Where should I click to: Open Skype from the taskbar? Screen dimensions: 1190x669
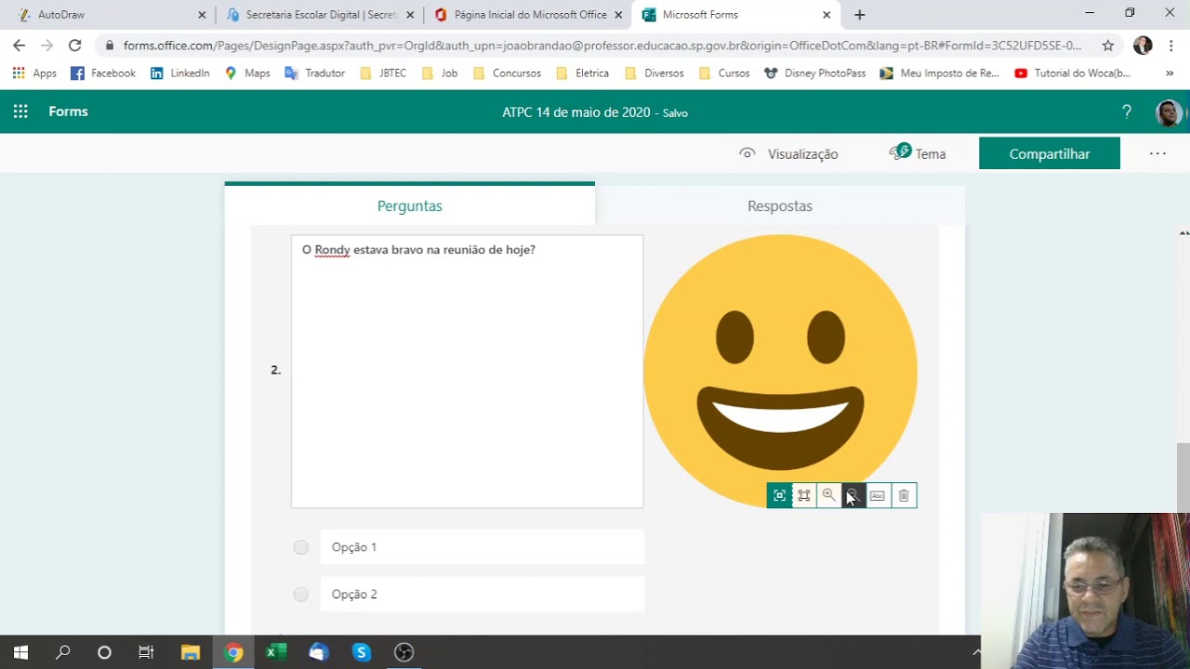point(362,652)
